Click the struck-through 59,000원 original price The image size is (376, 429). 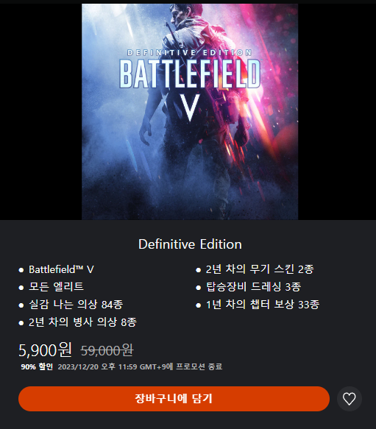click(107, 350)
